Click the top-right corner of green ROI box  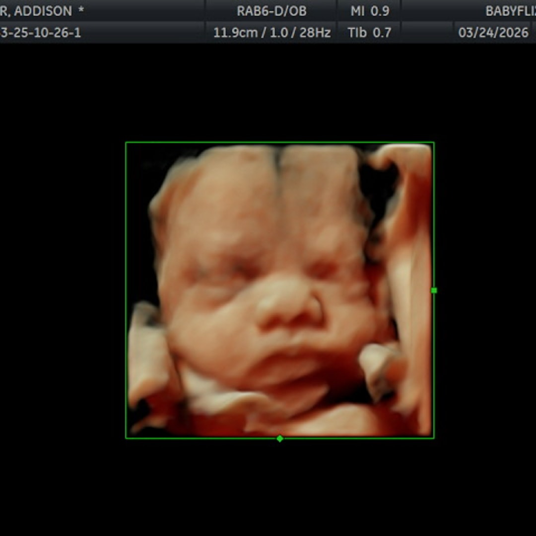click(434, 143)
